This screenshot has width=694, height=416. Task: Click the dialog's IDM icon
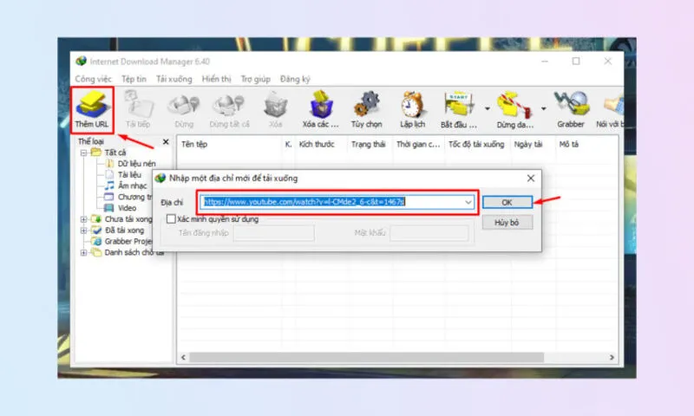click(x=160, y=179)
